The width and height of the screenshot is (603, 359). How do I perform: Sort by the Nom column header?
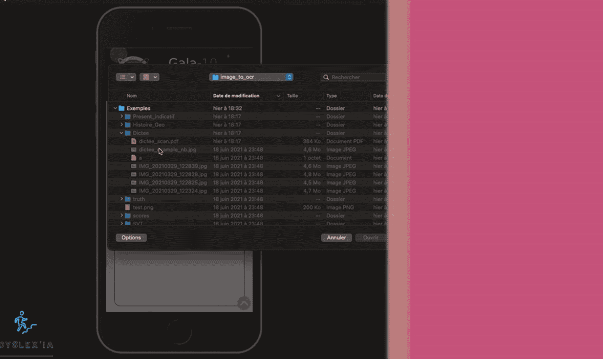tap(132, 96)
